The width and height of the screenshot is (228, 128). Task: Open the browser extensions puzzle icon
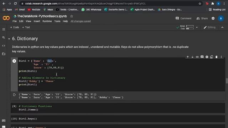pyautogui.click(x=213, y=4)
